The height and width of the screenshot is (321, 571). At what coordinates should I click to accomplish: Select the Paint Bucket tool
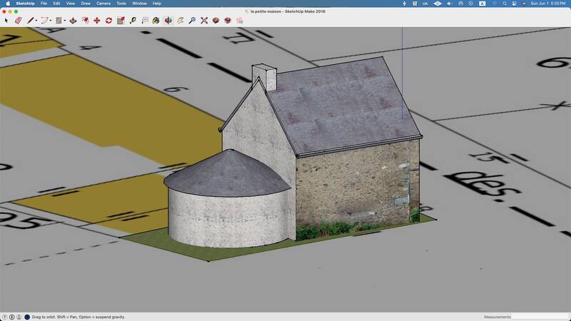[156, 21]
